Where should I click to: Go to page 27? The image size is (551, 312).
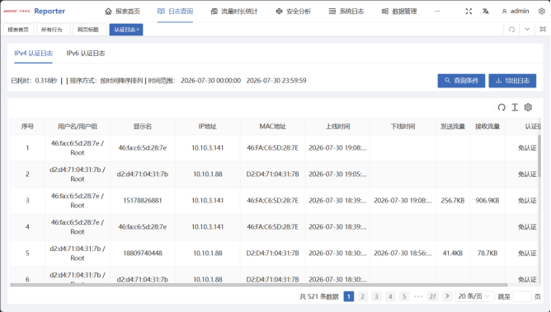pos(432,296)
